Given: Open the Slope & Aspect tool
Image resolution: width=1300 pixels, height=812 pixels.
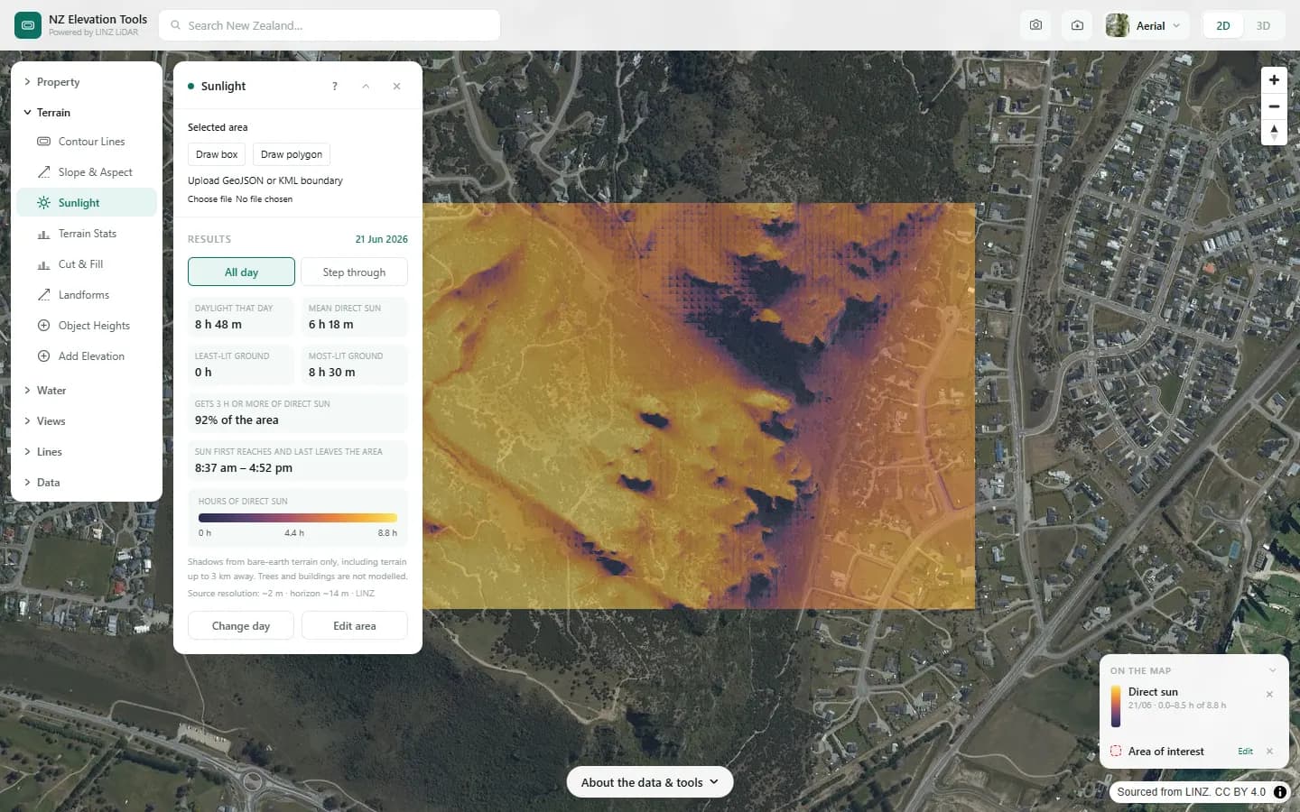Looking at the screenshot, I should coord(87,172).
